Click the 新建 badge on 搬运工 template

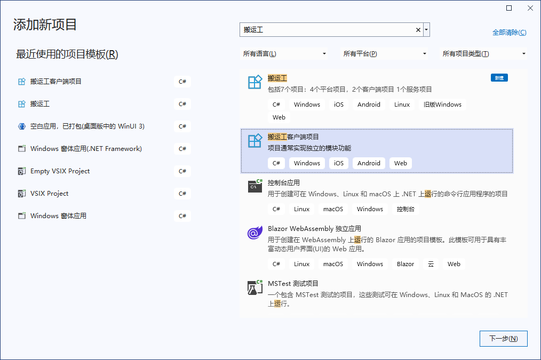point(499,78)
